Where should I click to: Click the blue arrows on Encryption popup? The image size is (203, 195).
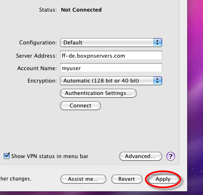click(x=158, y=80)
